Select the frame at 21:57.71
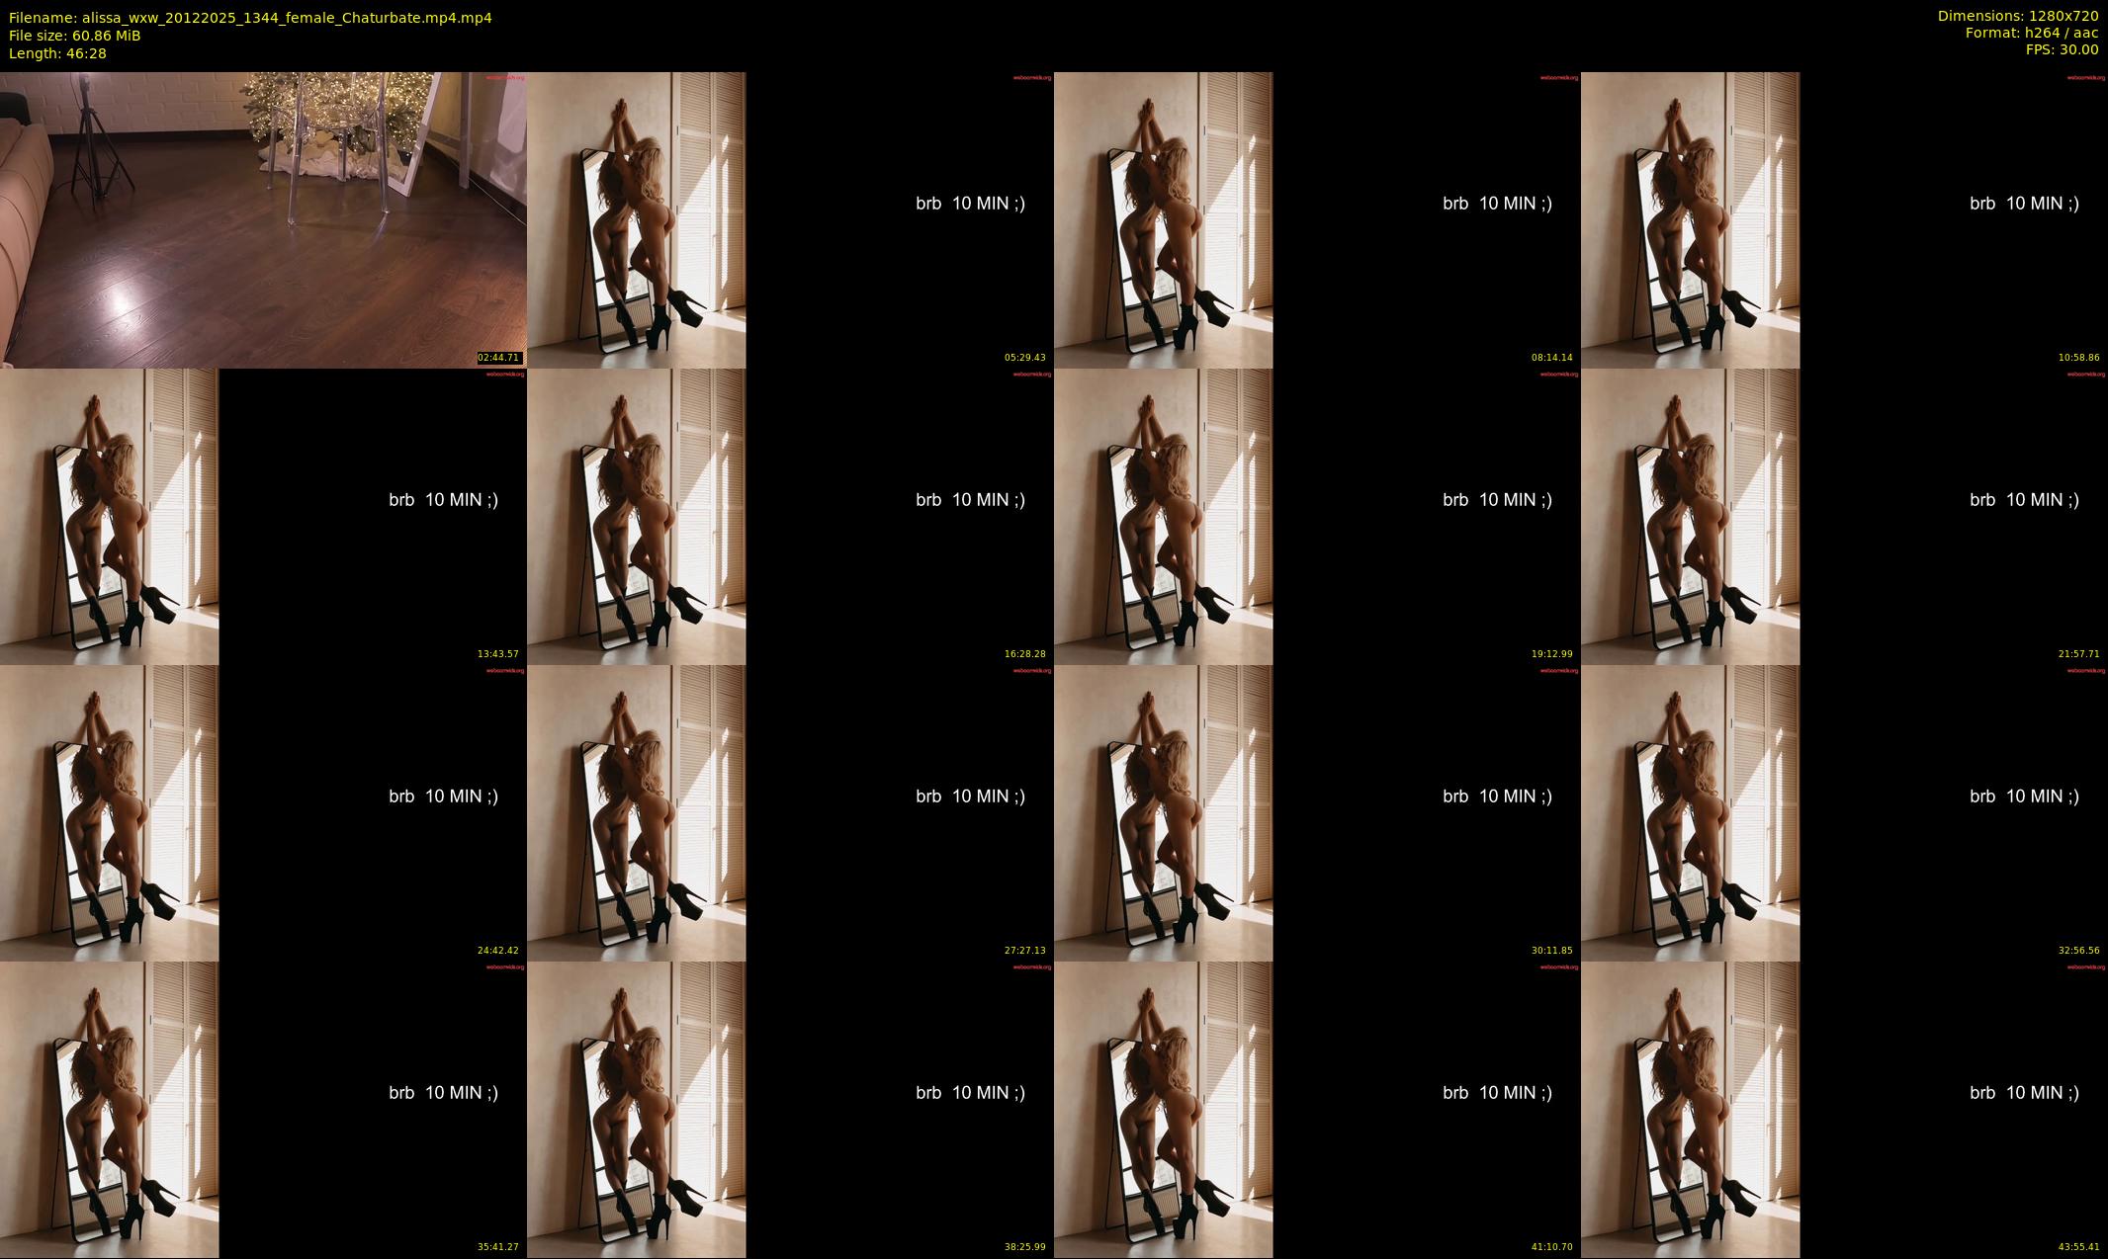 pos(1844,516)
